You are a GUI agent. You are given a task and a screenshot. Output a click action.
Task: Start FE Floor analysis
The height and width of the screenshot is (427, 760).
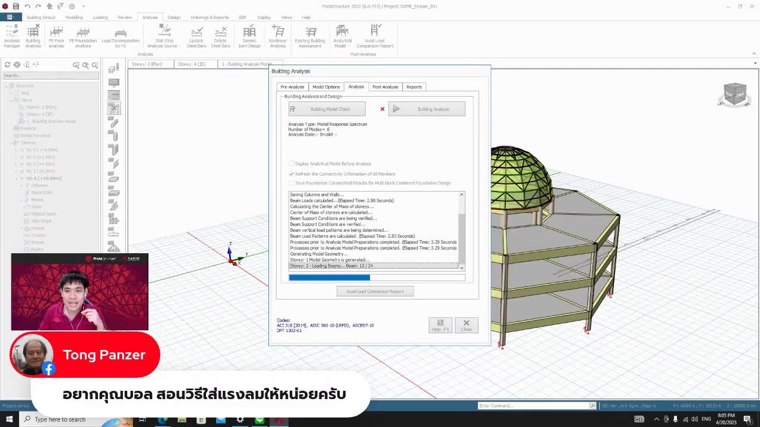(x=56, y=36)
